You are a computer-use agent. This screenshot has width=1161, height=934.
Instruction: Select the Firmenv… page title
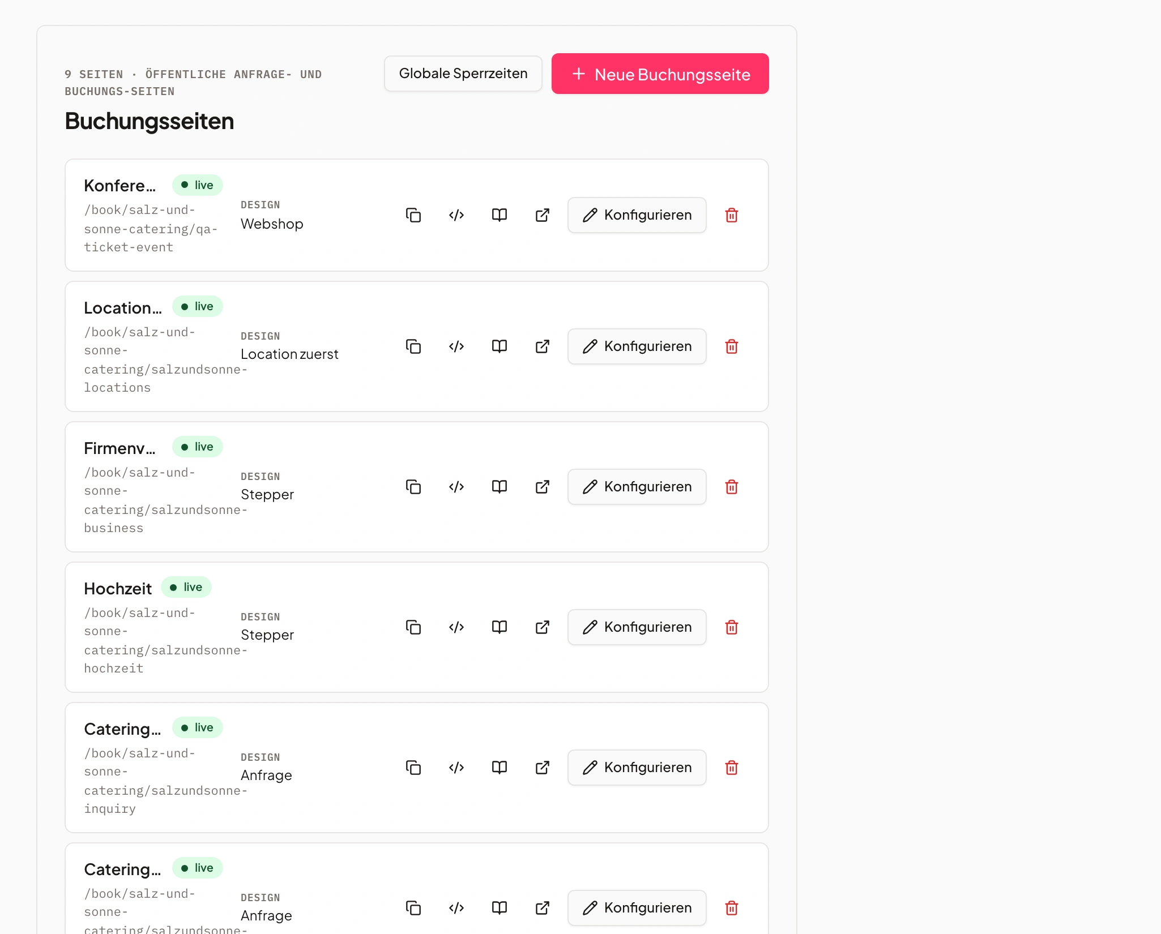119,448
